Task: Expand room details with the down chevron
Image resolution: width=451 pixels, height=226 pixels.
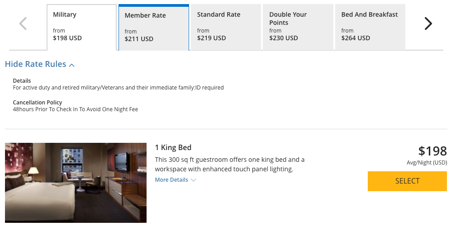Action: pos(194,180)
